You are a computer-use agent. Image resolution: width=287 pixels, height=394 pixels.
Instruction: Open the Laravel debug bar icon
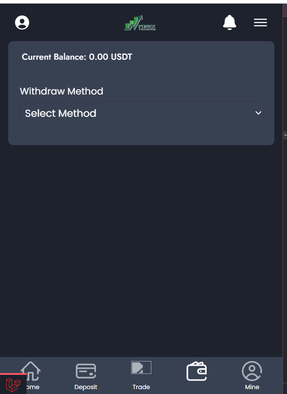[13, 384]
